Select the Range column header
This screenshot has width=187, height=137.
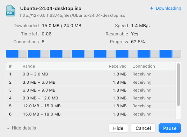[29, 66]
